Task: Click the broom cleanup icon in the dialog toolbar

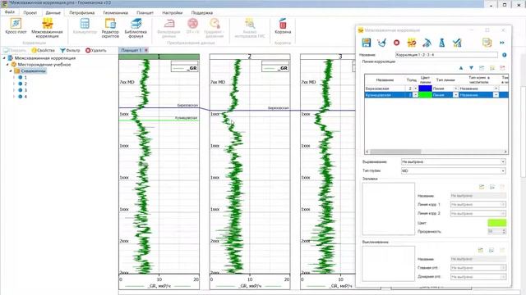Action: coord(381,43)
